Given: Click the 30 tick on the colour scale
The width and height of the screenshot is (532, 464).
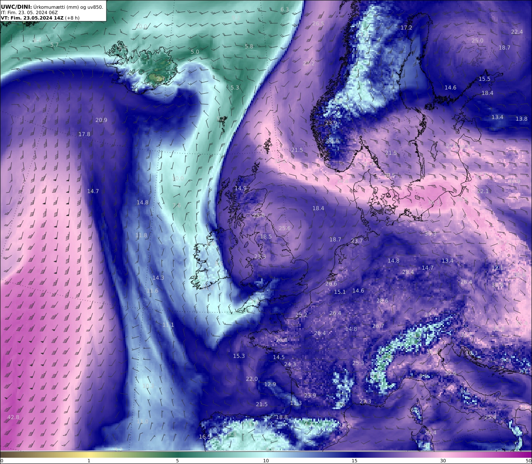Looking at the screenshot, I should (443, 460).
